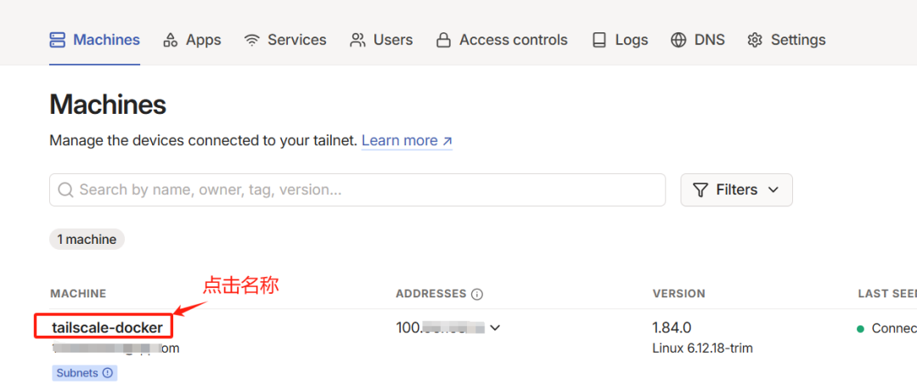This screenshot has height=390, width=917.
Task: Click the Machines server icon in nav
Action: 58,40
